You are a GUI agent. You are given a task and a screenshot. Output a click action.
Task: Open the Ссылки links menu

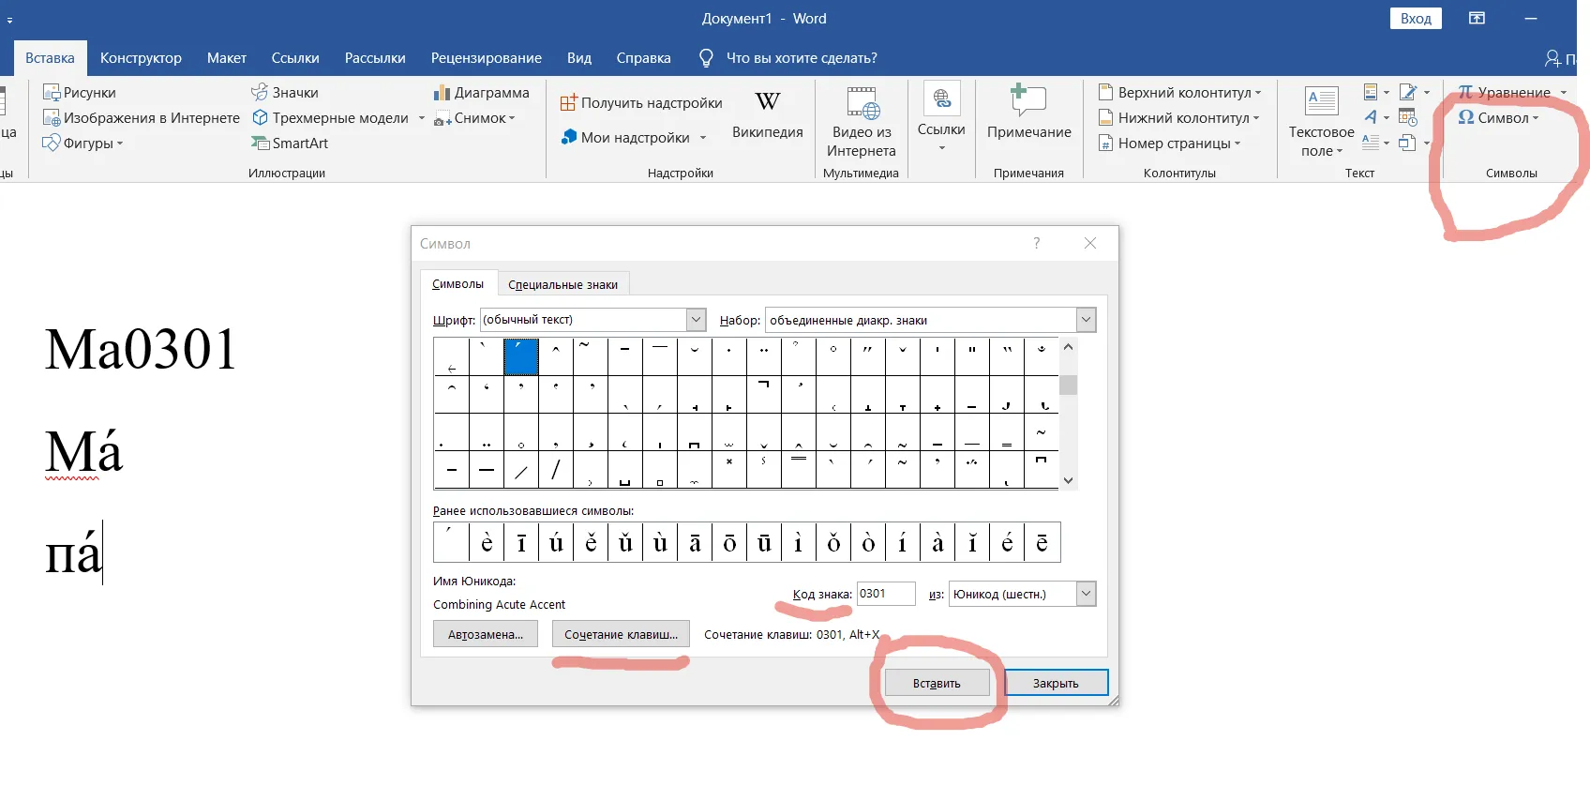(x=941, y=118)
